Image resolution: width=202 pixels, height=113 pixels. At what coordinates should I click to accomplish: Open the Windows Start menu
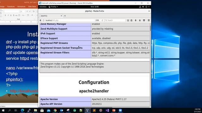(x=3, y=110)
